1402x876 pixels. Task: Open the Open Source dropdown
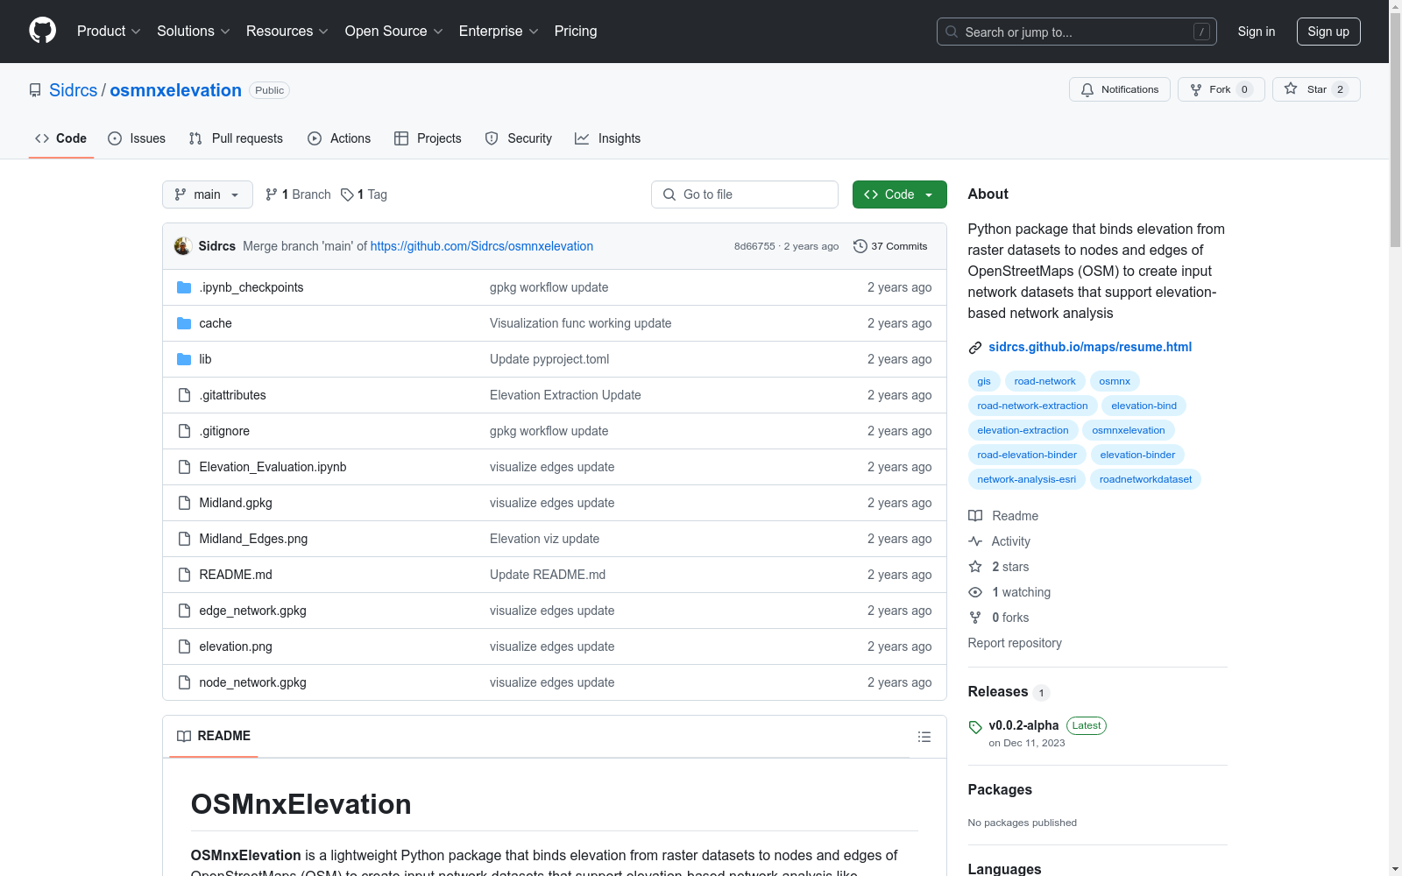[x=394, y=32]
